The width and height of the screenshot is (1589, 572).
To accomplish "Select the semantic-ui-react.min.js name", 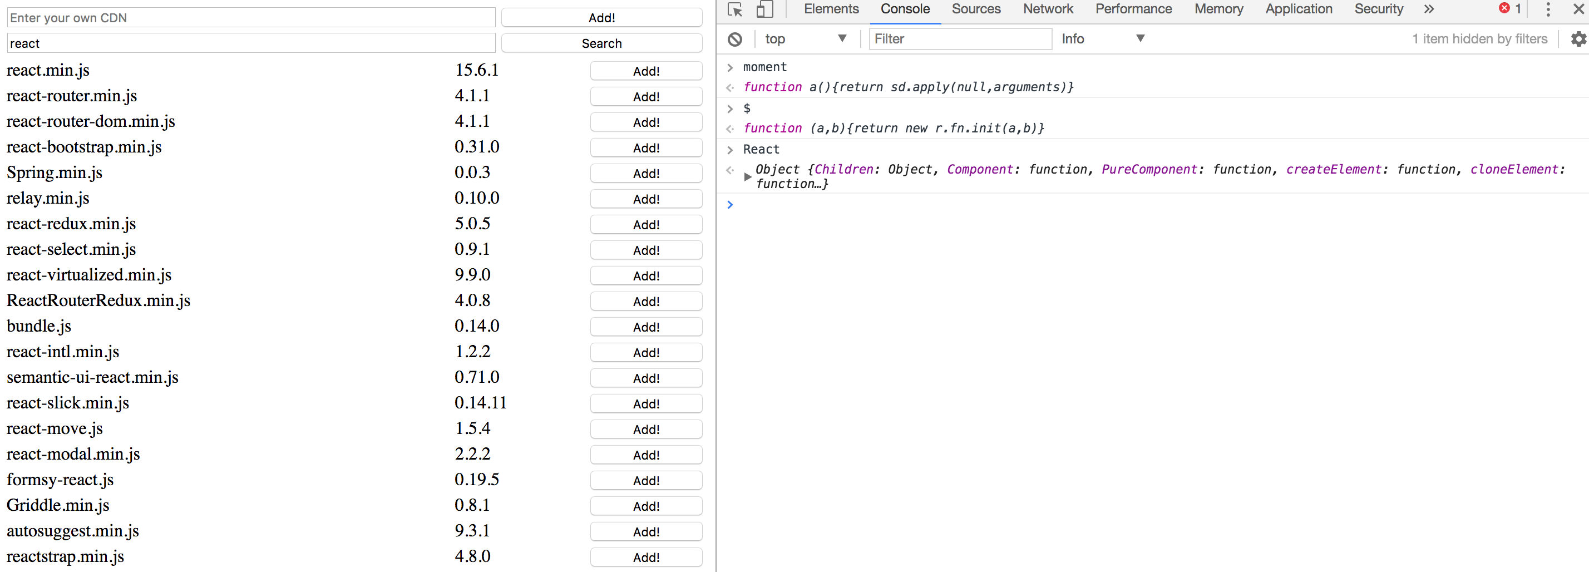I will 92,377.
